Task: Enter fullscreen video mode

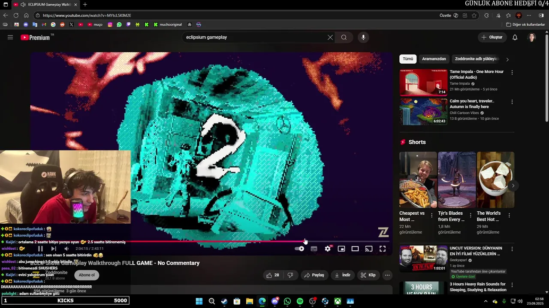Action: pos(383,249)
